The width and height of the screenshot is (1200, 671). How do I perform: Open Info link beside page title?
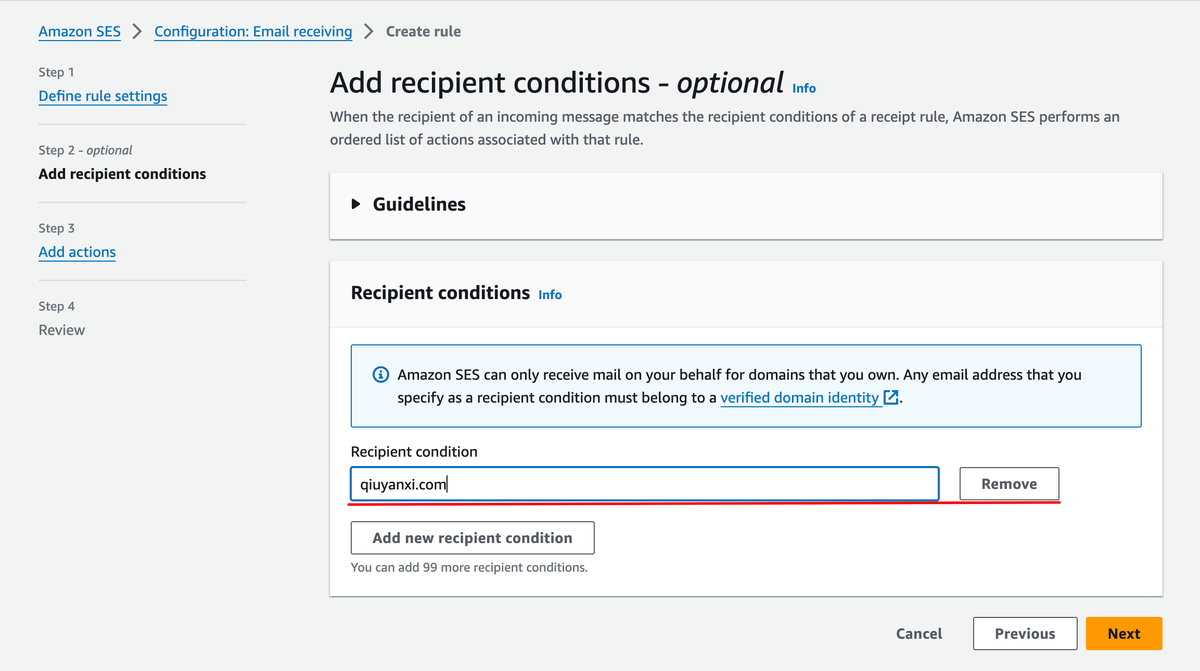click(x=804, y=88)
